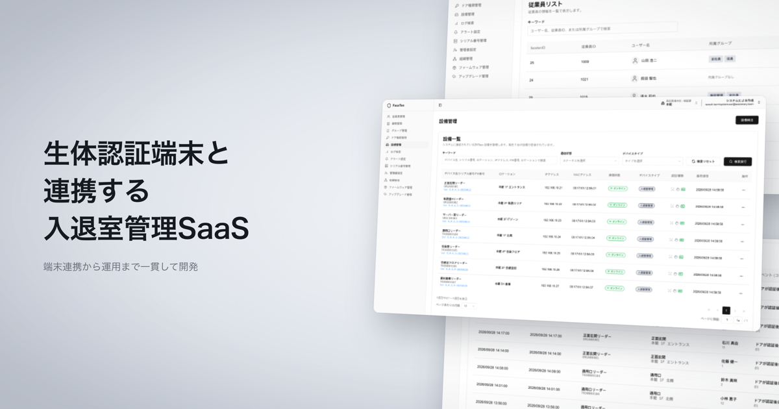Open the user account switcher in front window header

coord(733,102)
